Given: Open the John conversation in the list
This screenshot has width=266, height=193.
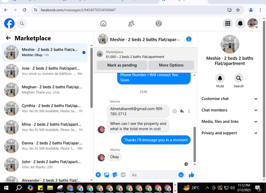Looking at the screenshot, I should coord(45,164).
